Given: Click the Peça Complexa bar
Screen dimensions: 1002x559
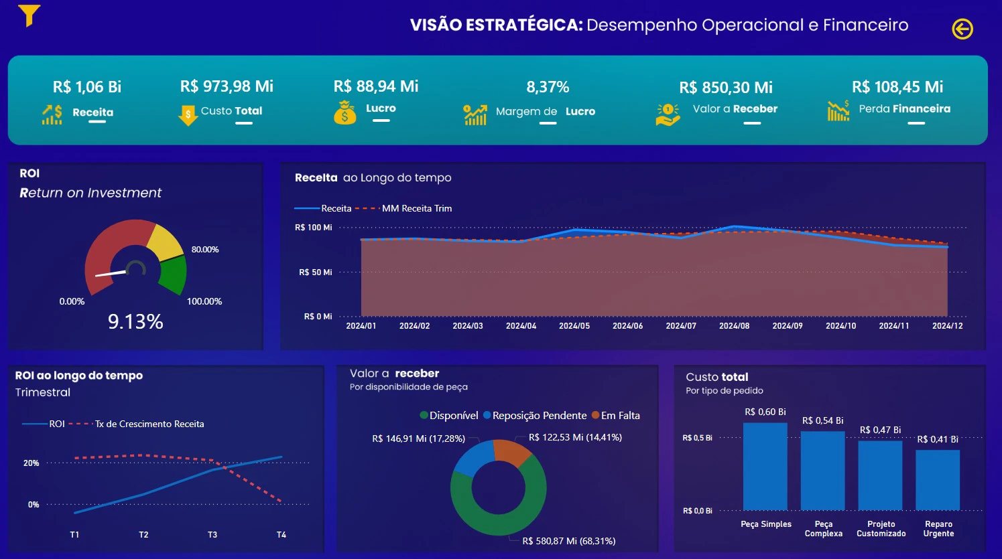Looking at the screenshot, I should (823, 471).
